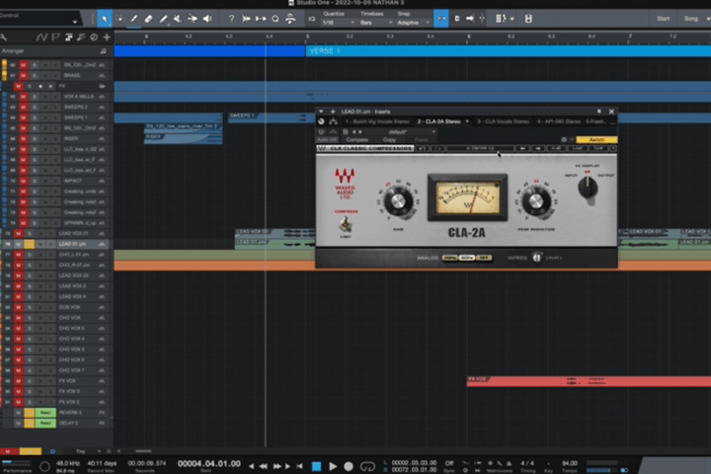This screenshot has width=711, height=474.
Task: Open the Timebase Bars dropdown
Action: click(x=376, y=23)
